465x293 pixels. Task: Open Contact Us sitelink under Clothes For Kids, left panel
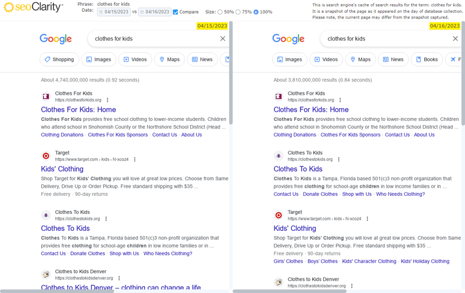point(164,135)
